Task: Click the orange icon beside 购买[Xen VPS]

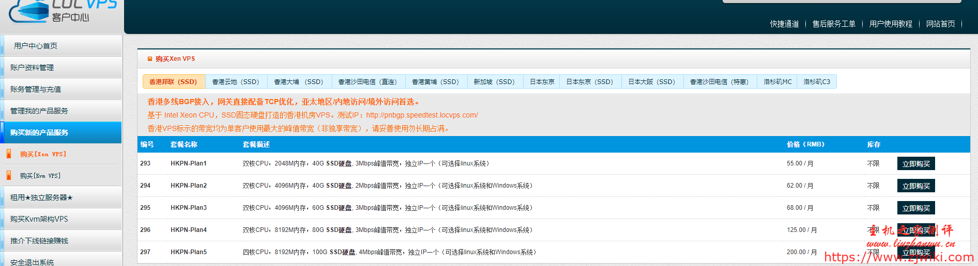Action: (x=9, y=154)
